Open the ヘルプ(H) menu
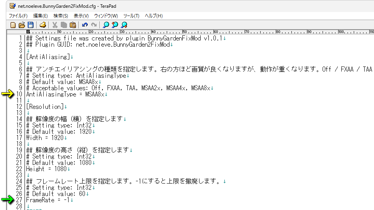 (x=153, y=16)
